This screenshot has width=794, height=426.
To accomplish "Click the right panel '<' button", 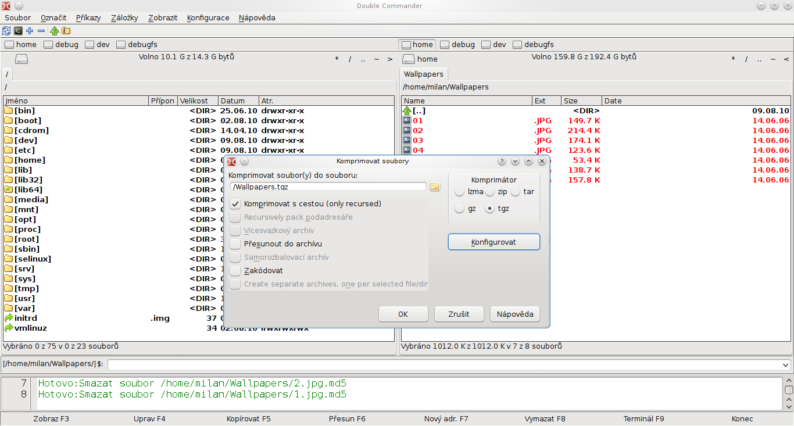I will 786,59.
